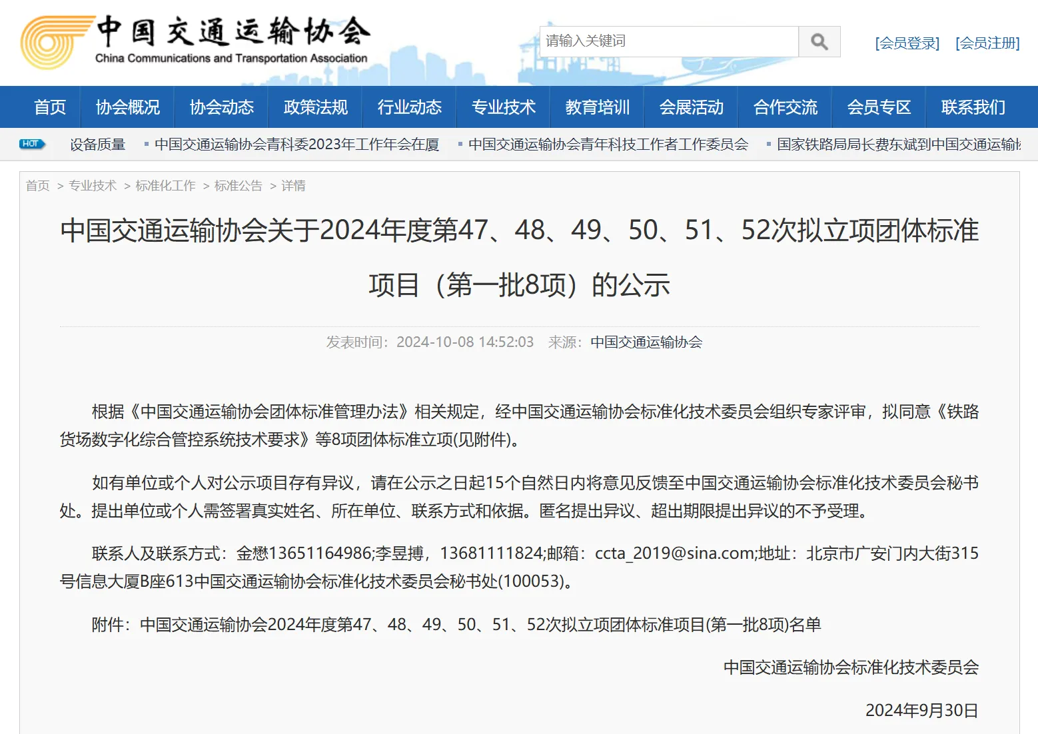1038x734 pixels.
Task: Click the 设备质量 ticker headline
Action: (98, 145)
